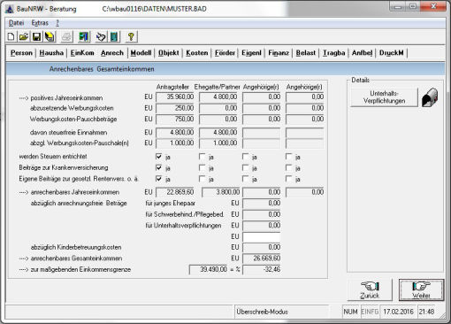
Task: Click the greyed-out printer icon
Action: (x=66, y=37)
